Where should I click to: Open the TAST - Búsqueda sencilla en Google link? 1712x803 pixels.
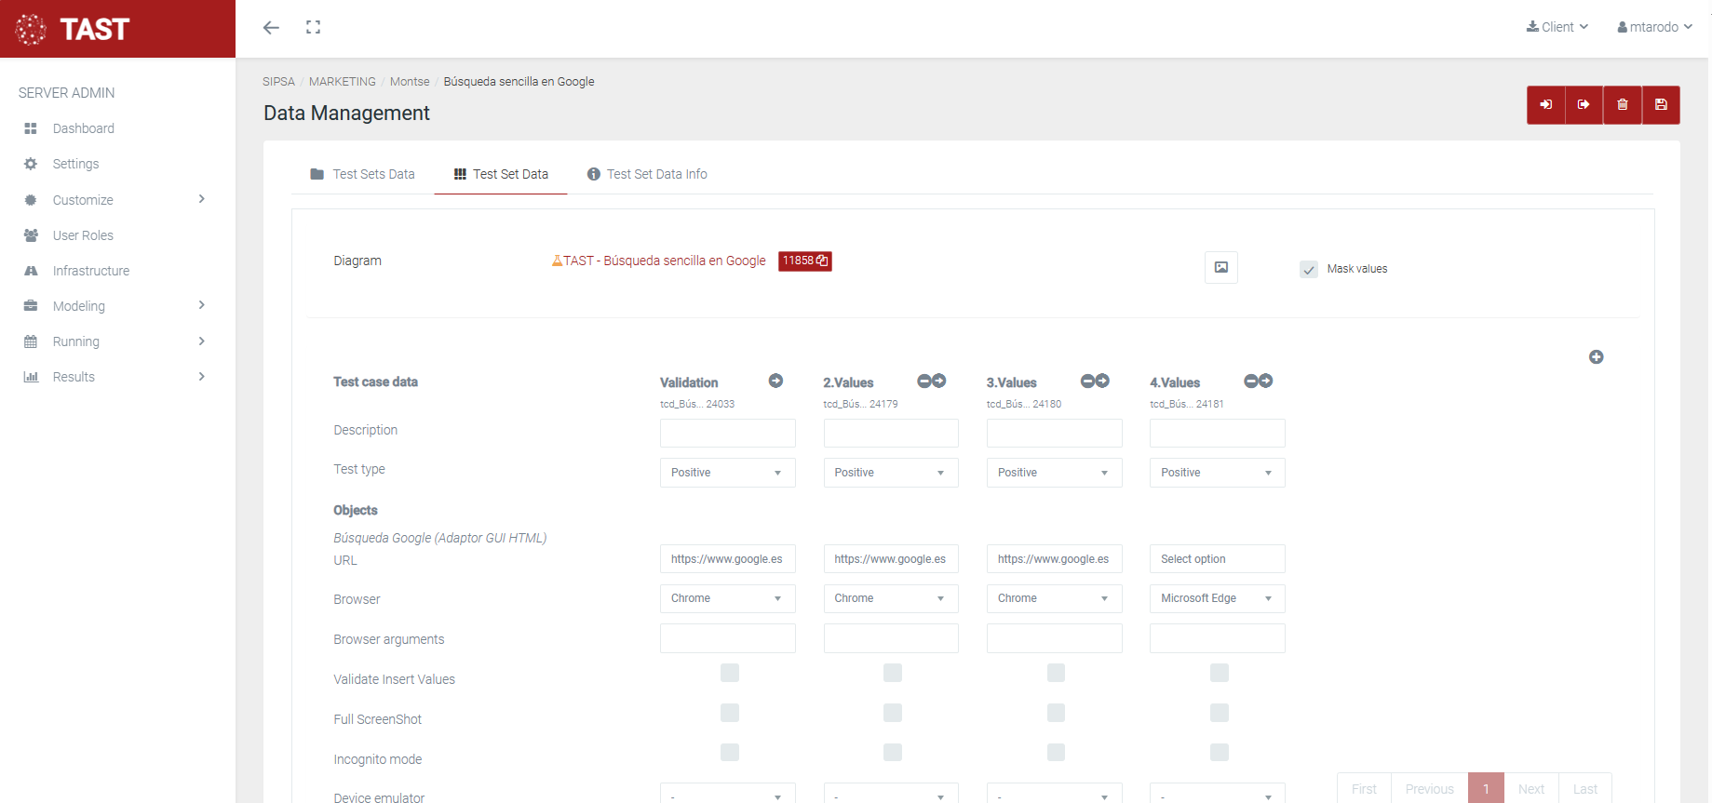663,261
